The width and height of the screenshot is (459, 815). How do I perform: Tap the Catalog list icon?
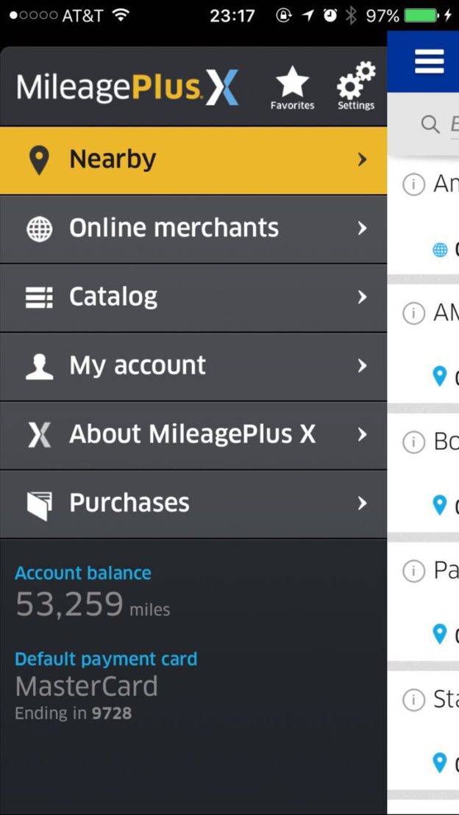(x=39, y=298)
